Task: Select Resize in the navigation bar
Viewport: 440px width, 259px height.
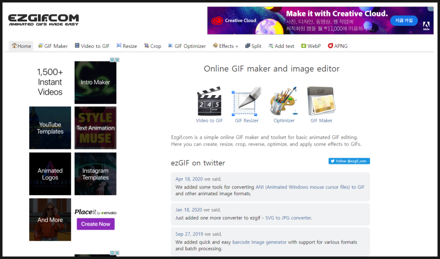Action: 127,46
